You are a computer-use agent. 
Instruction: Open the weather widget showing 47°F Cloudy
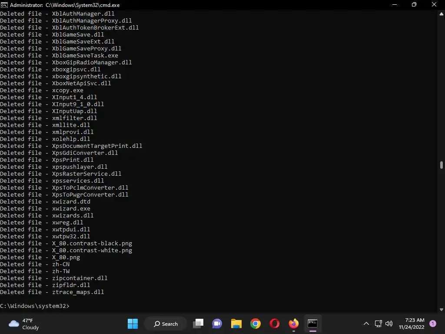24,324
